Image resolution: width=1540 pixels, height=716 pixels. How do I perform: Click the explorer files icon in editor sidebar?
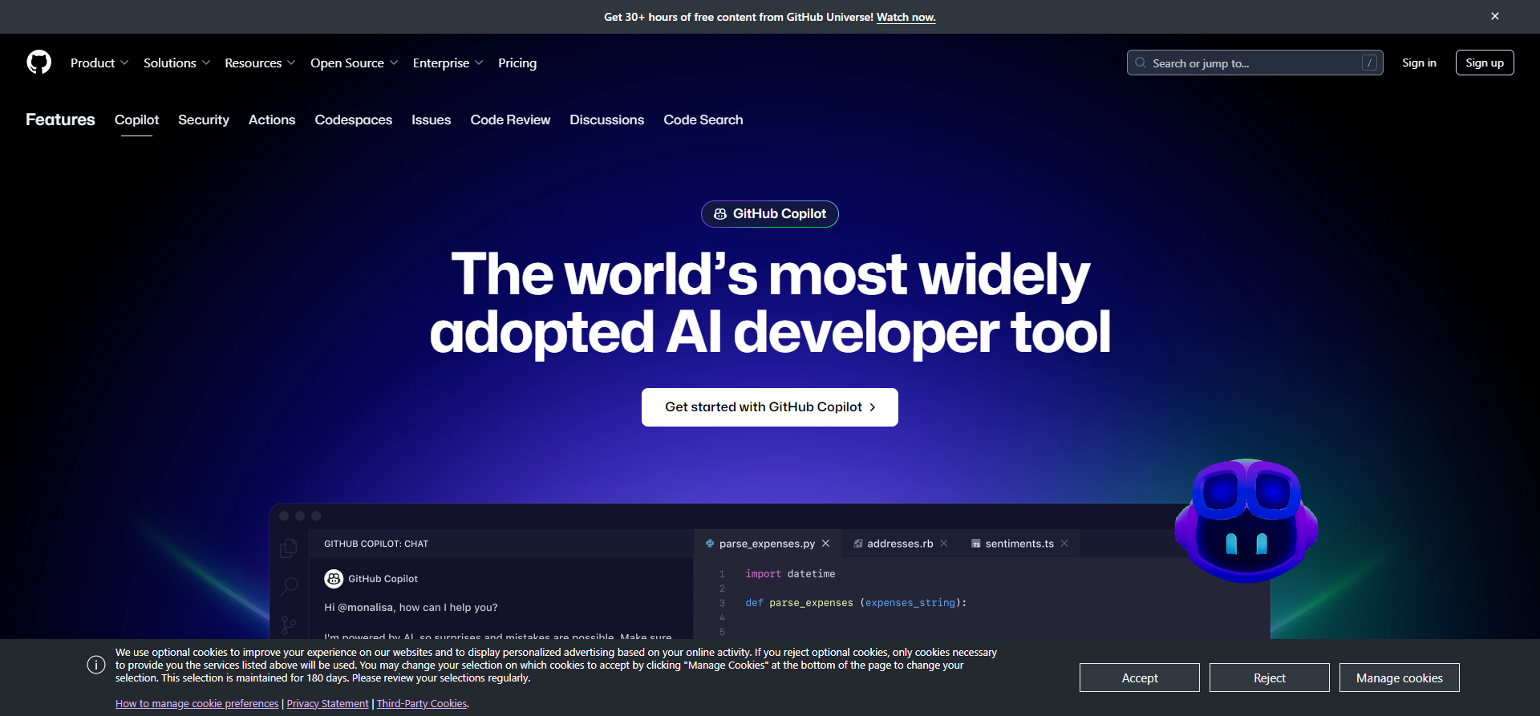(289, 548)
